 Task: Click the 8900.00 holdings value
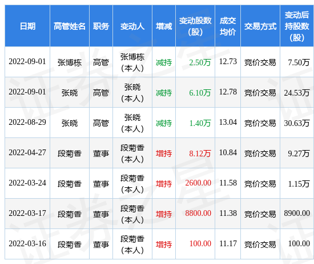297,213
